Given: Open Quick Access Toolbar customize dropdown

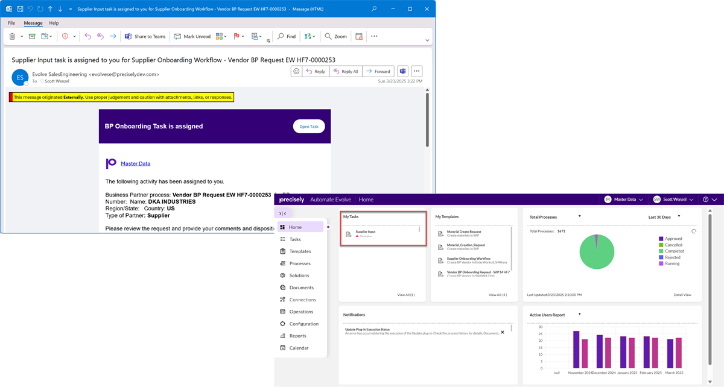Looking at the screenshot, I should 71,9.
